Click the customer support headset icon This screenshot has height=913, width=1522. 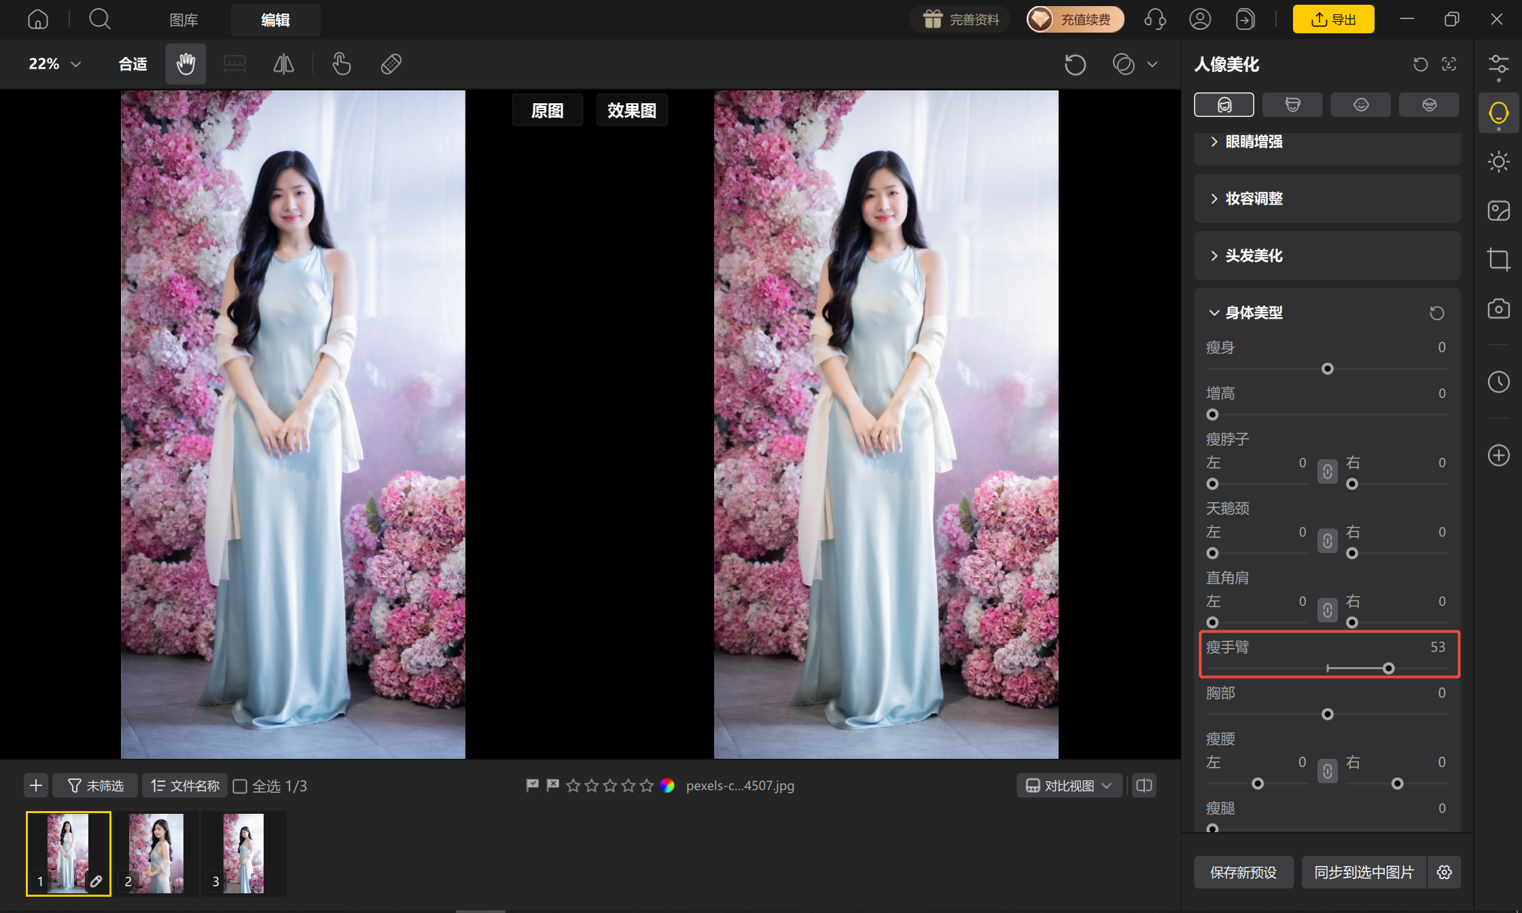(x=1154, y=19)
